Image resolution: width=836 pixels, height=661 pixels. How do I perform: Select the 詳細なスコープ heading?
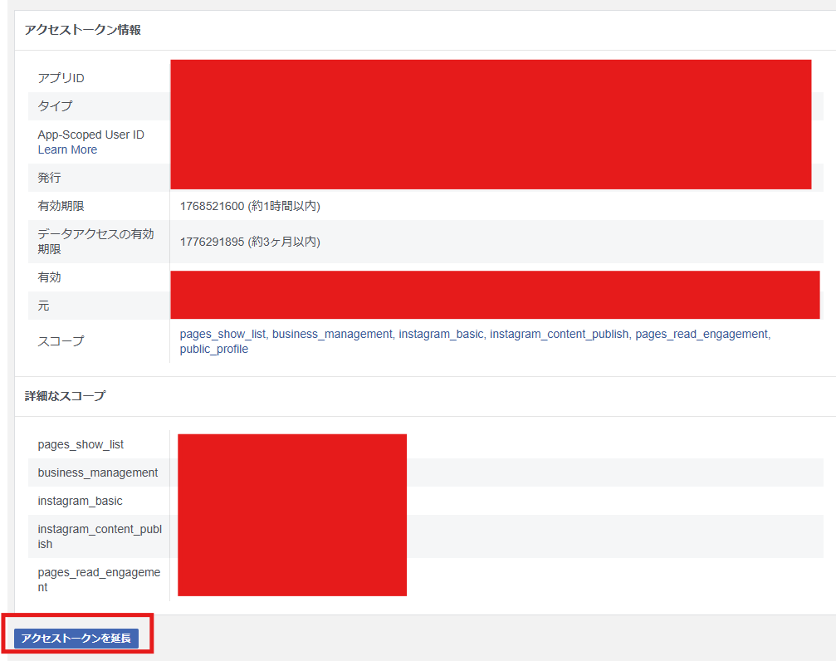65,396
